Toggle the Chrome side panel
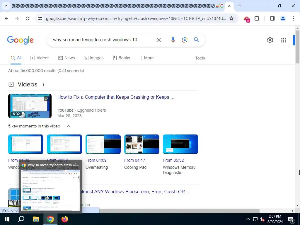The image size is (300, 225). (x=272, y=18)
